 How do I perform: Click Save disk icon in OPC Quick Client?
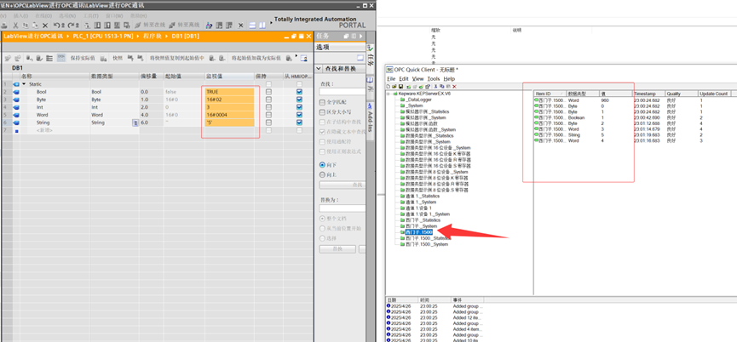click(x=400, y=86)
